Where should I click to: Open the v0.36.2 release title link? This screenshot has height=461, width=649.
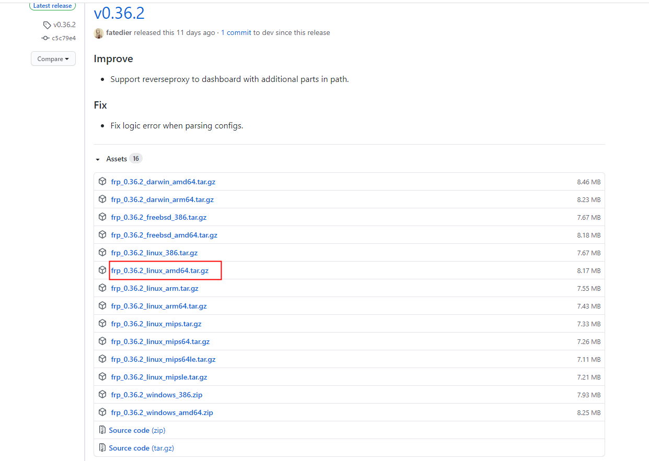(x=119, y=13)
